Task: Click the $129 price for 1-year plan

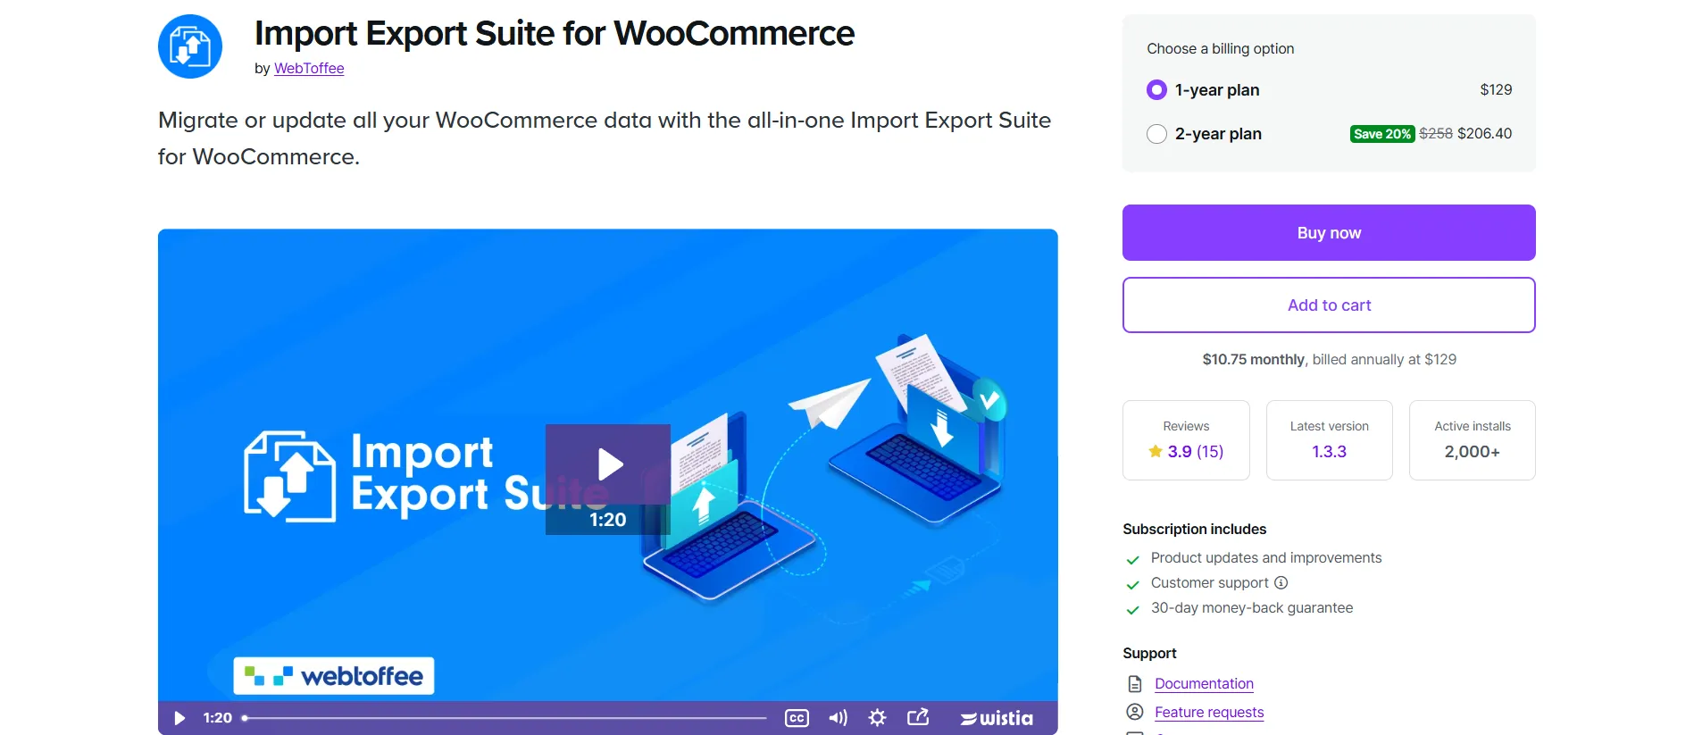Action: pos(1496,89)
